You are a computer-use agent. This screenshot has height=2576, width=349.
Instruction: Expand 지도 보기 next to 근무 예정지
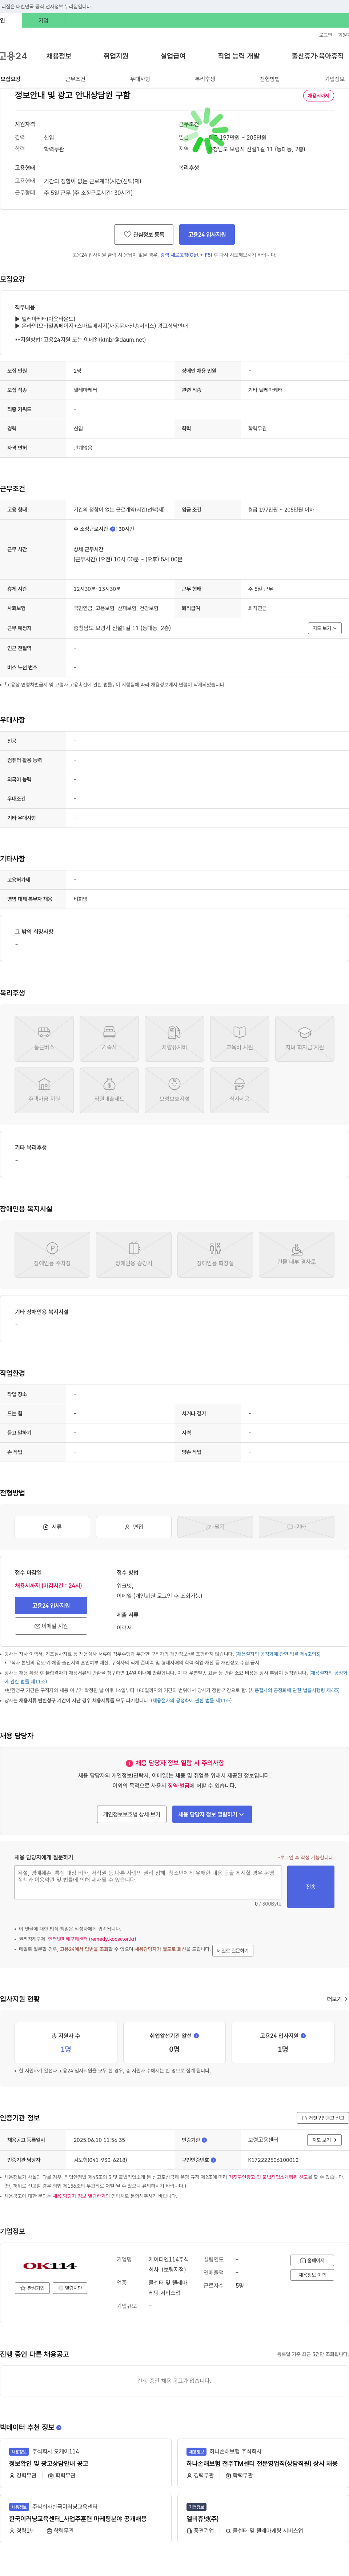point(325,628)
